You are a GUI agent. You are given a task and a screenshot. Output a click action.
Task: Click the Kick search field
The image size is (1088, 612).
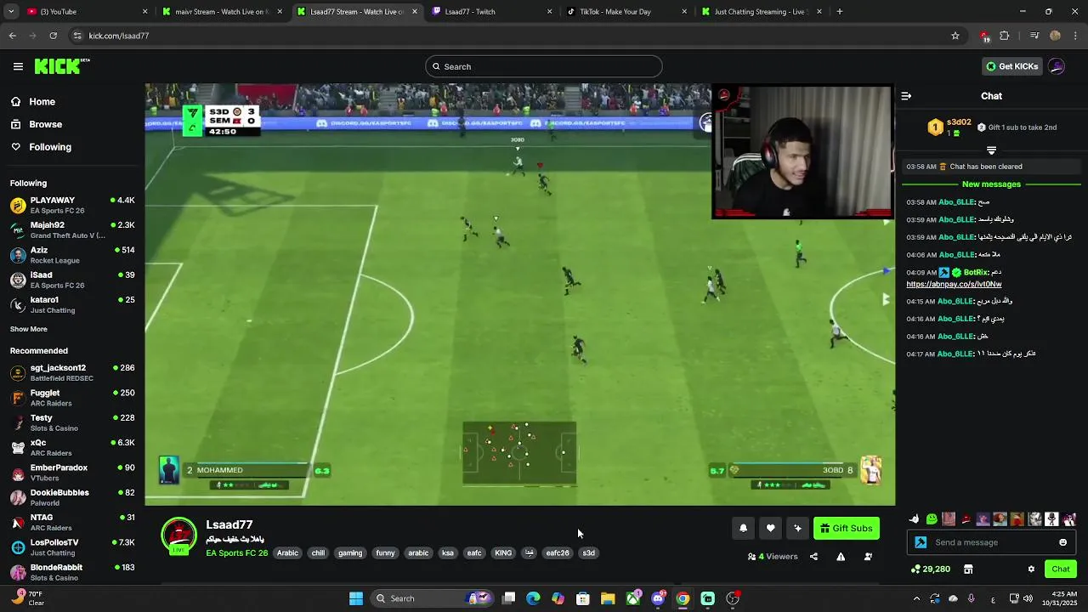pos(544,66)
